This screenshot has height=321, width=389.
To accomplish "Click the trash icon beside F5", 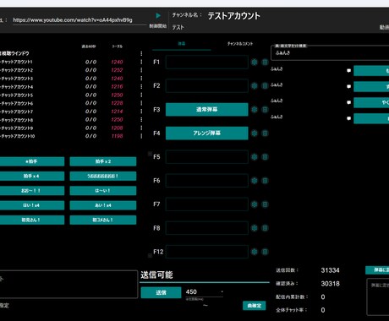I will coord(265,157).
